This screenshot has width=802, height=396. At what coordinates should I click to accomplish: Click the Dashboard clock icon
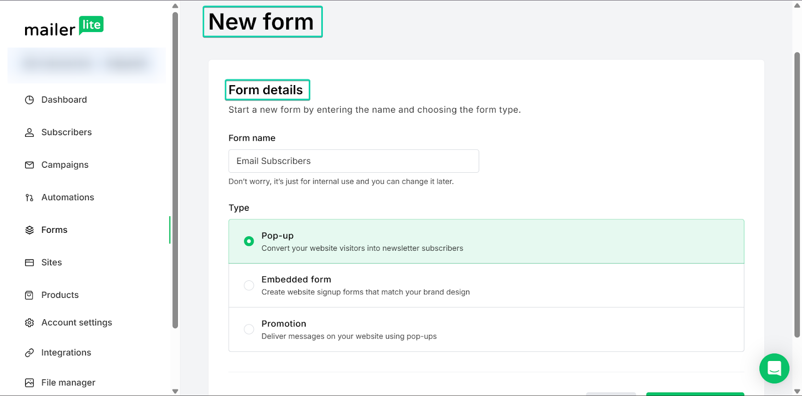pos(30,100)
